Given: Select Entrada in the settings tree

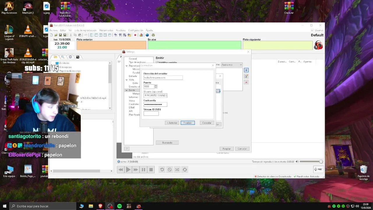Looking at the screenshot, I should coord(133,76).
